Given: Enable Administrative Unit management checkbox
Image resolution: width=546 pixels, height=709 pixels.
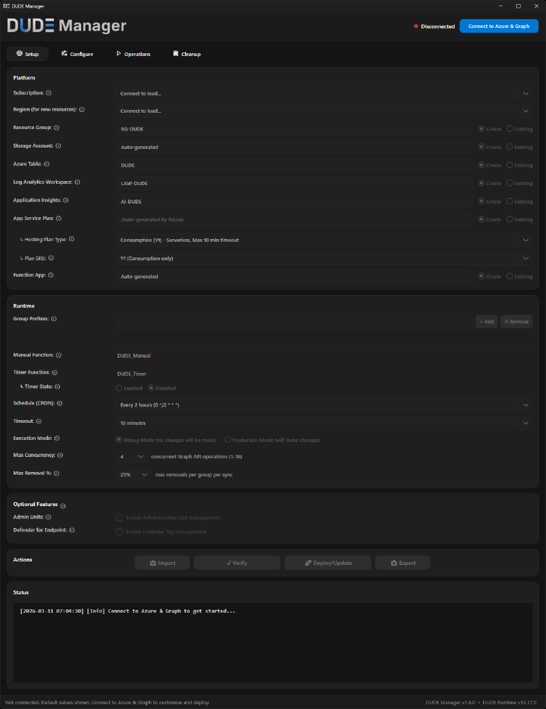Looking at the screenshot, I should coord(119,517).
